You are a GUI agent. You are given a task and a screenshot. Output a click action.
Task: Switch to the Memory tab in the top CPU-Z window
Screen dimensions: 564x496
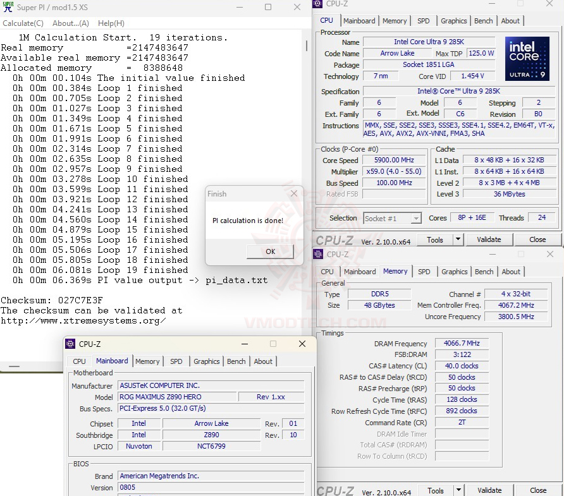(395, 20)
